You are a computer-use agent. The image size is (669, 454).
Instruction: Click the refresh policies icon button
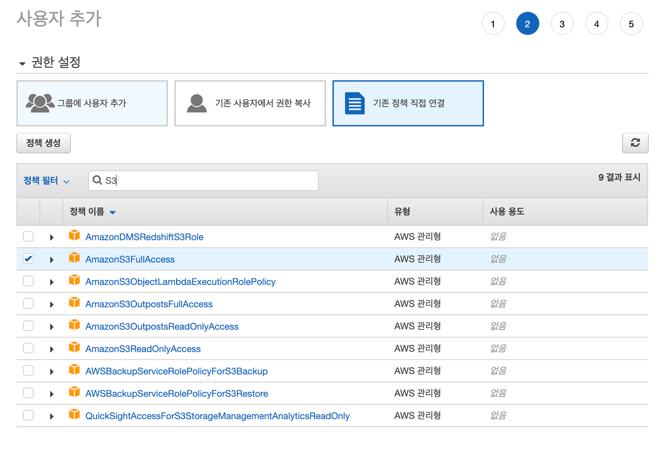click(x=635, y=143)
